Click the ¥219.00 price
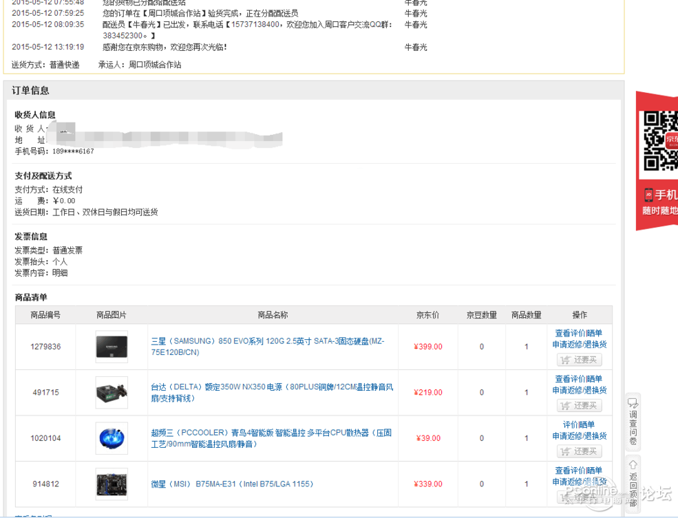The image size is (678, 518). click(428, 392)
